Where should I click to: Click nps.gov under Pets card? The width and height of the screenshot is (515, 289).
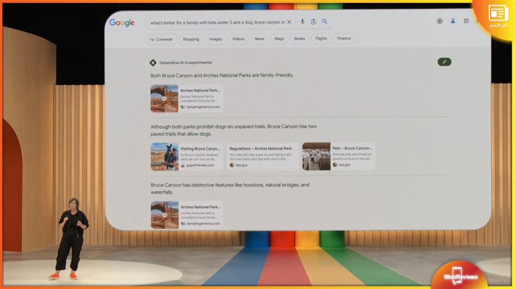point(344,165)
